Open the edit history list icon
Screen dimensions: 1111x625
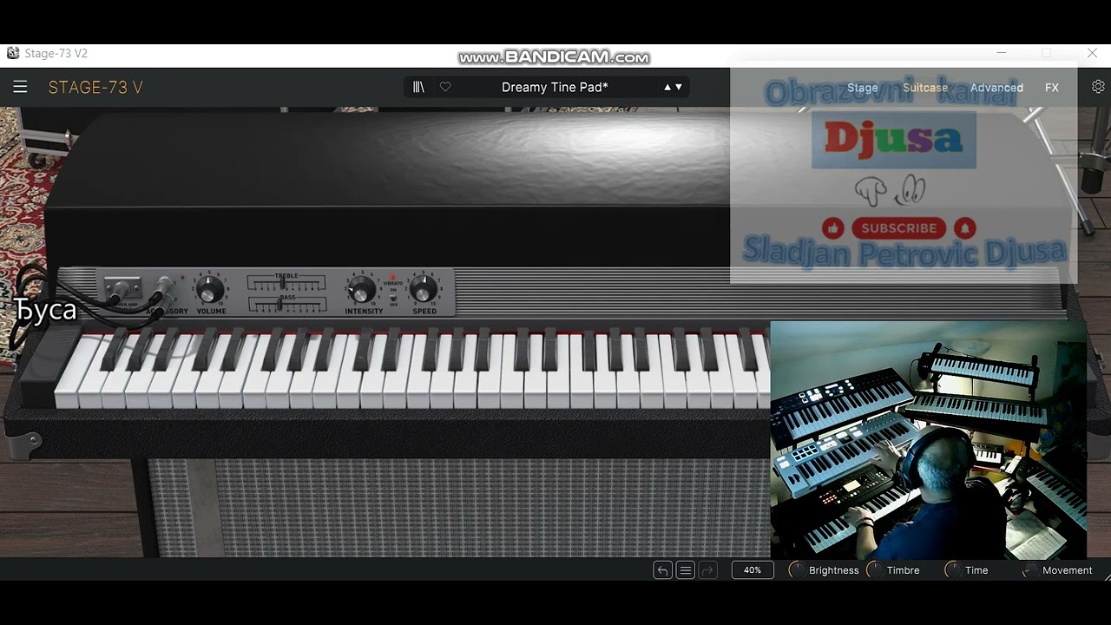(686, 570)
